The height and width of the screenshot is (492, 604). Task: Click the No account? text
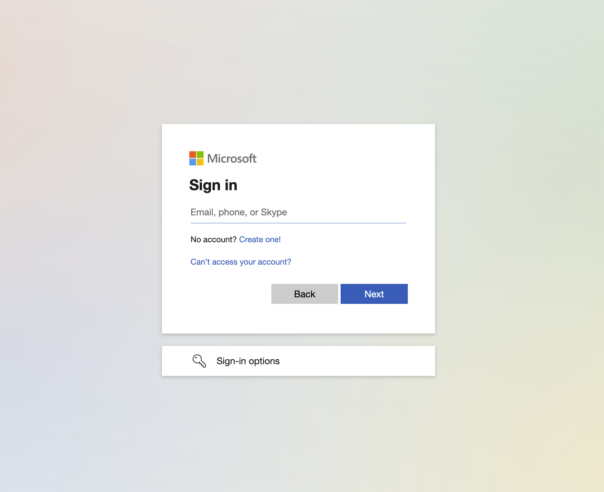[x=213, y=239]
